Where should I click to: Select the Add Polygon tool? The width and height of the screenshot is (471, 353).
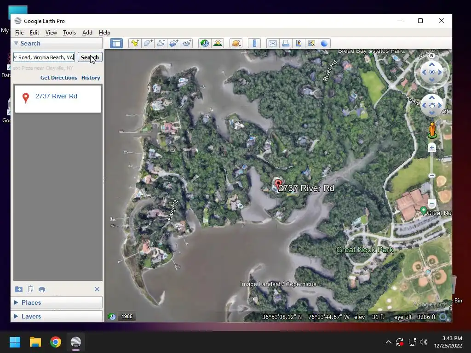tap(148, 43)
